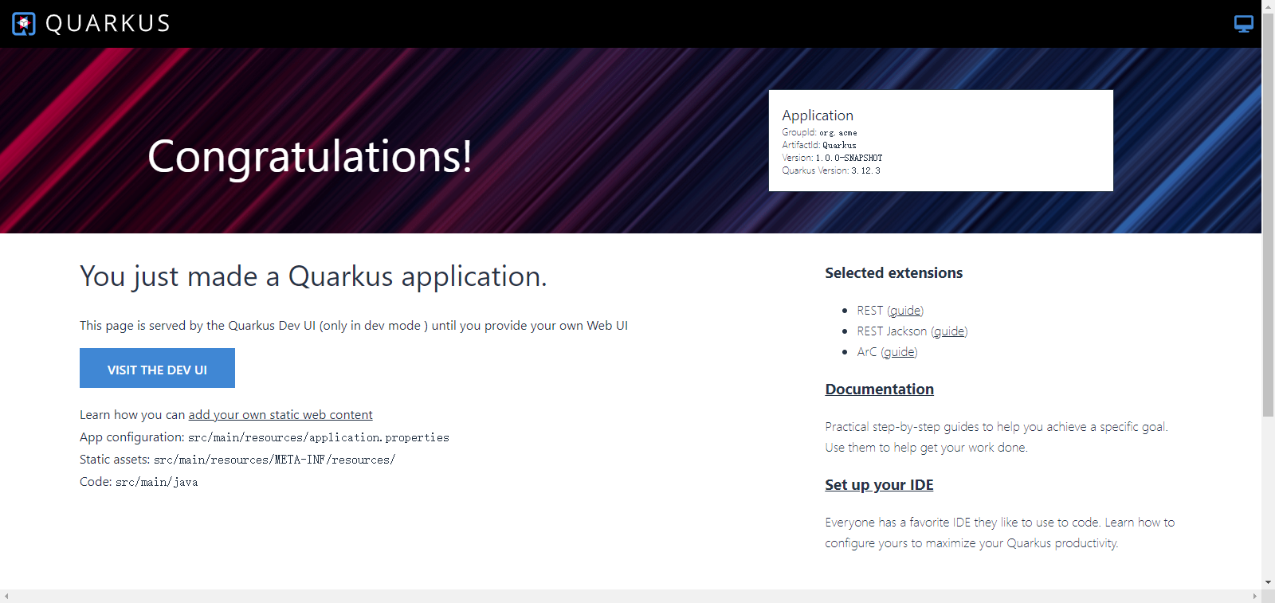Open the ArC guide link
Viewport: 1275px width, 603px height.
click(x=899, y=352)
